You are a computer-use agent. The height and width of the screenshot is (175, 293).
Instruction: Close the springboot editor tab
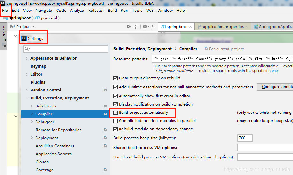(x=191, y=27)
